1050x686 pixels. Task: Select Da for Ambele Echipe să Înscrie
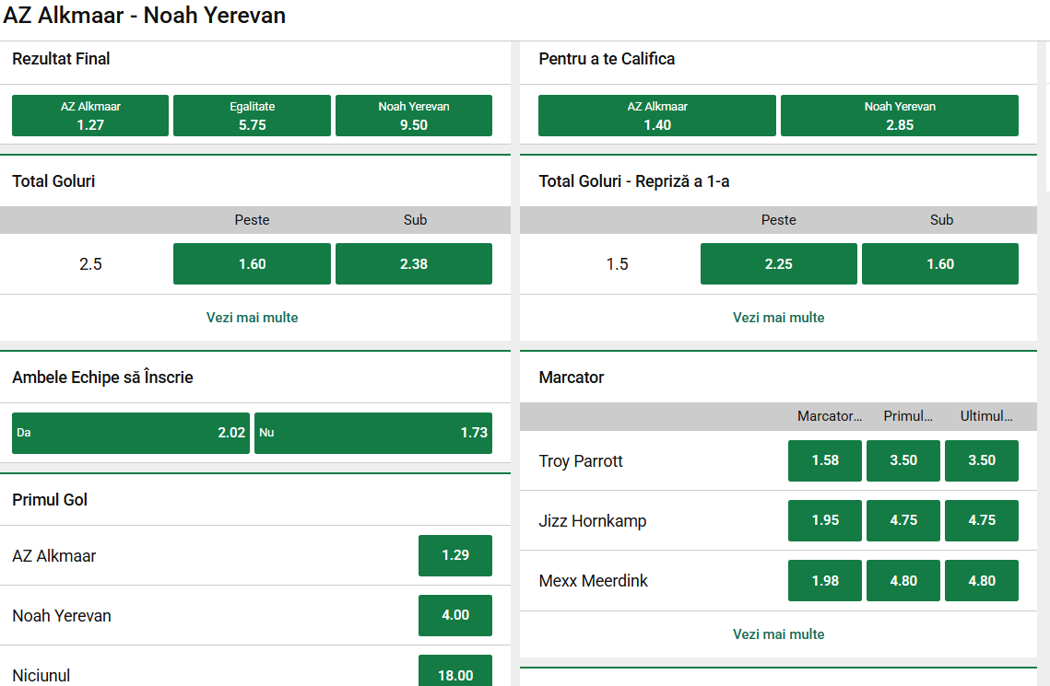tap(131, 433)
